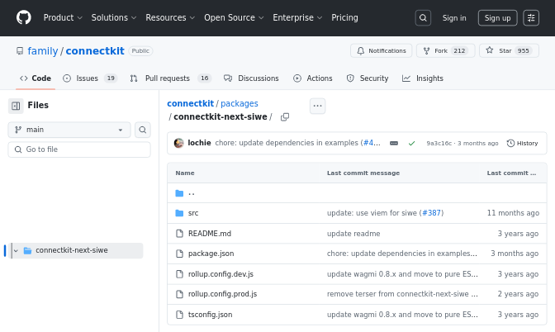
Task: Switch to the Actions tab
Action: tap(313, 78)
